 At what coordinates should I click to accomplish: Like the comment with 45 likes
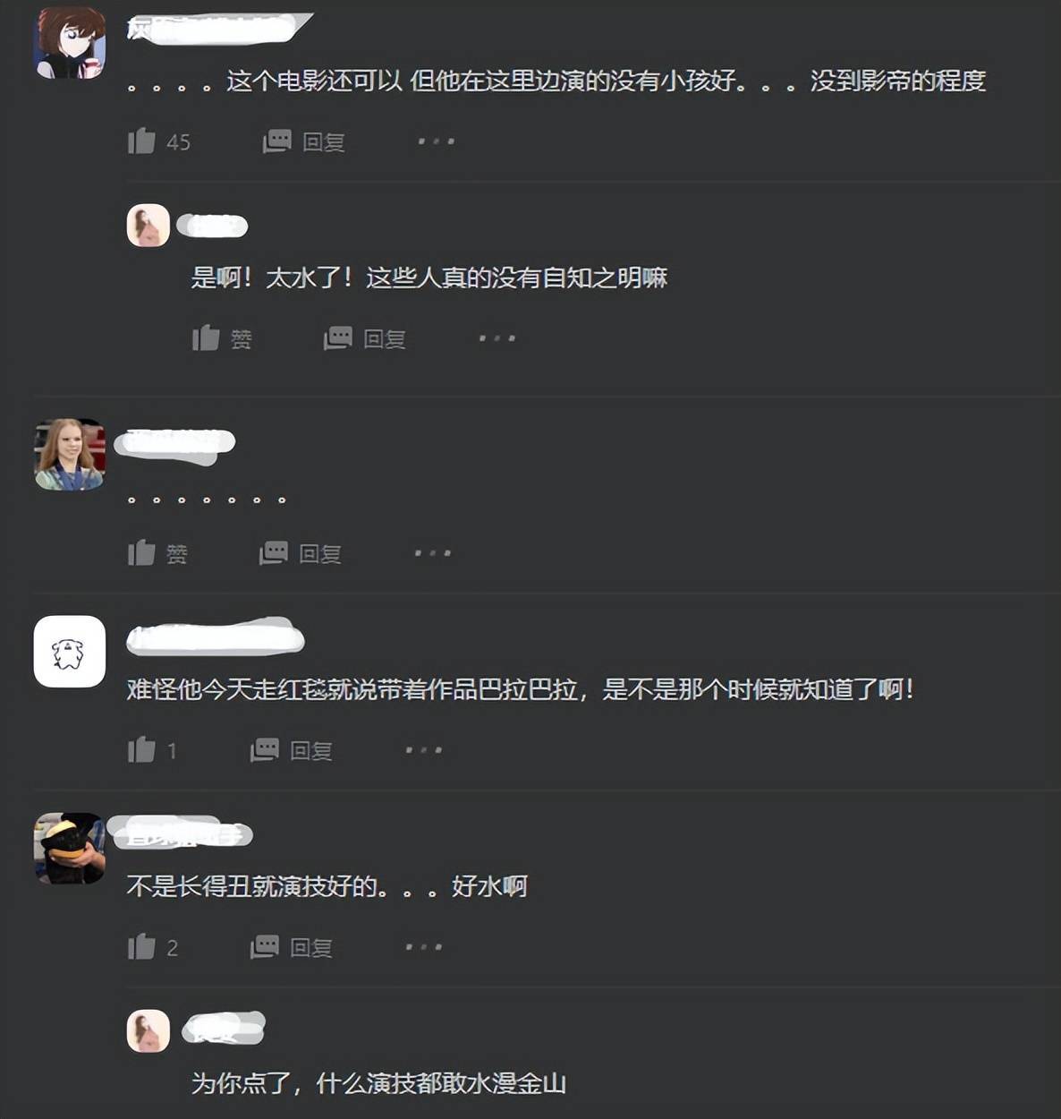click(158, 141)
